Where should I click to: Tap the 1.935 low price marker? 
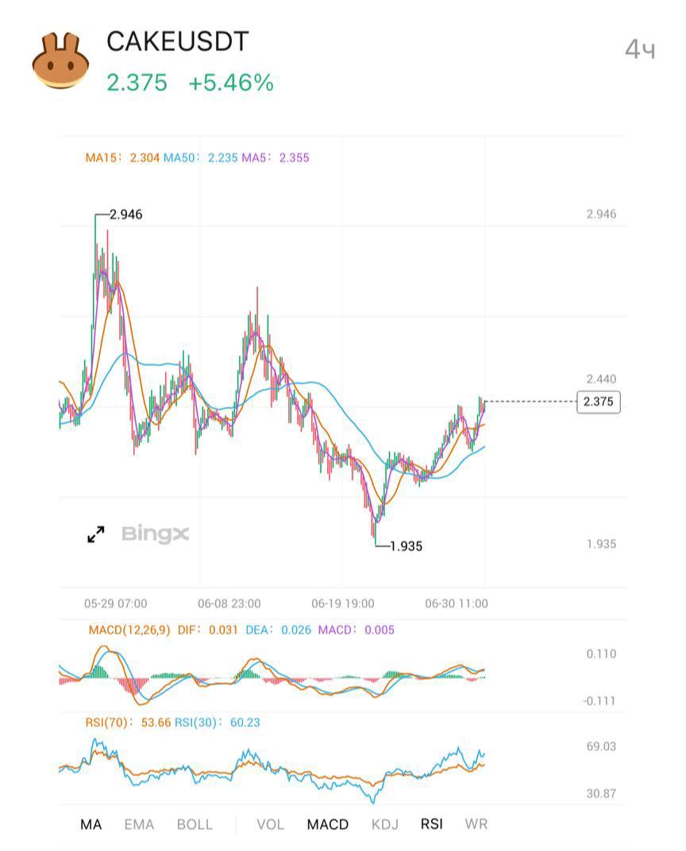pyautogui.click(x=406, y=546)
